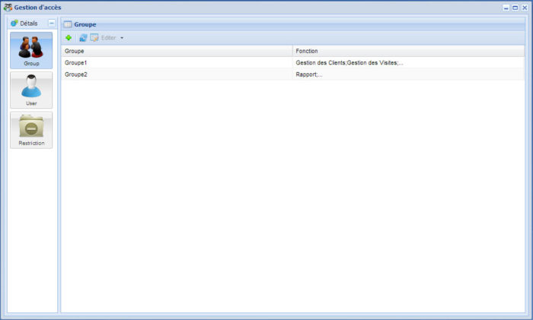Click the Rapport function cell

(308, 74)
